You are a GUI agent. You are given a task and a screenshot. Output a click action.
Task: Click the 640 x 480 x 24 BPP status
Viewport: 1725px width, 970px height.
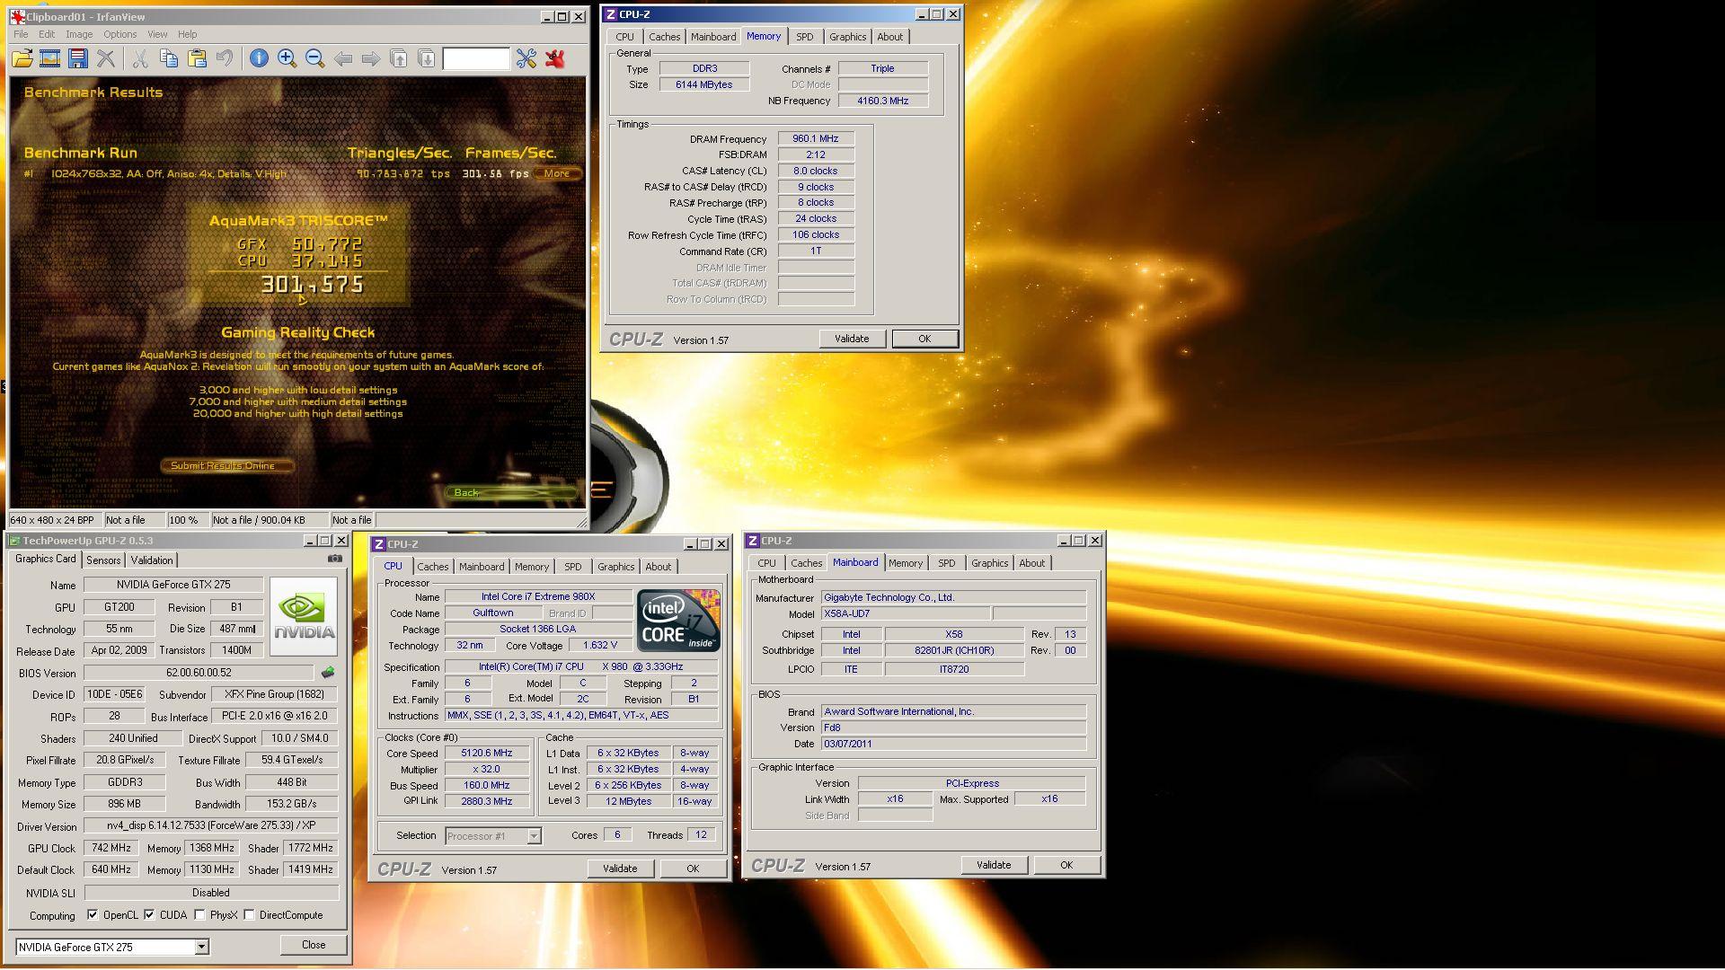54,520
